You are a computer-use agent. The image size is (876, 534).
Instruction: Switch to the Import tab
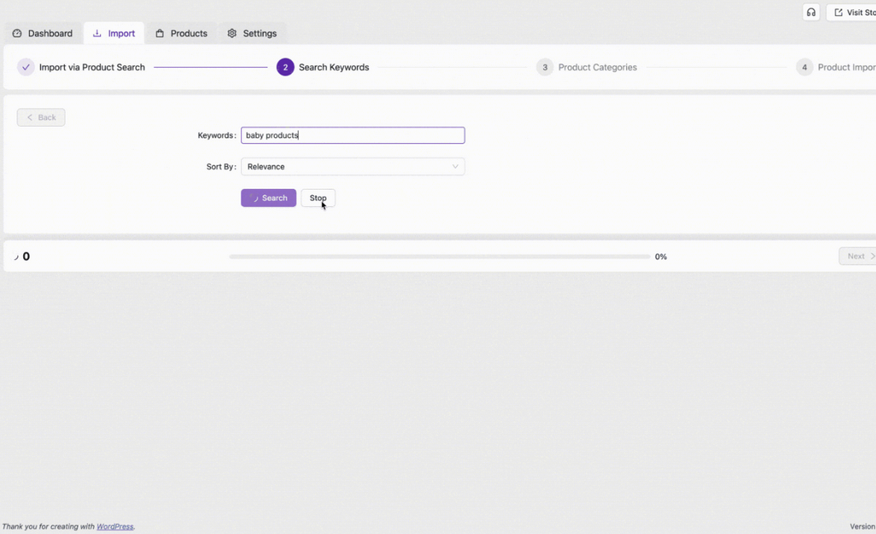point(114,33)
